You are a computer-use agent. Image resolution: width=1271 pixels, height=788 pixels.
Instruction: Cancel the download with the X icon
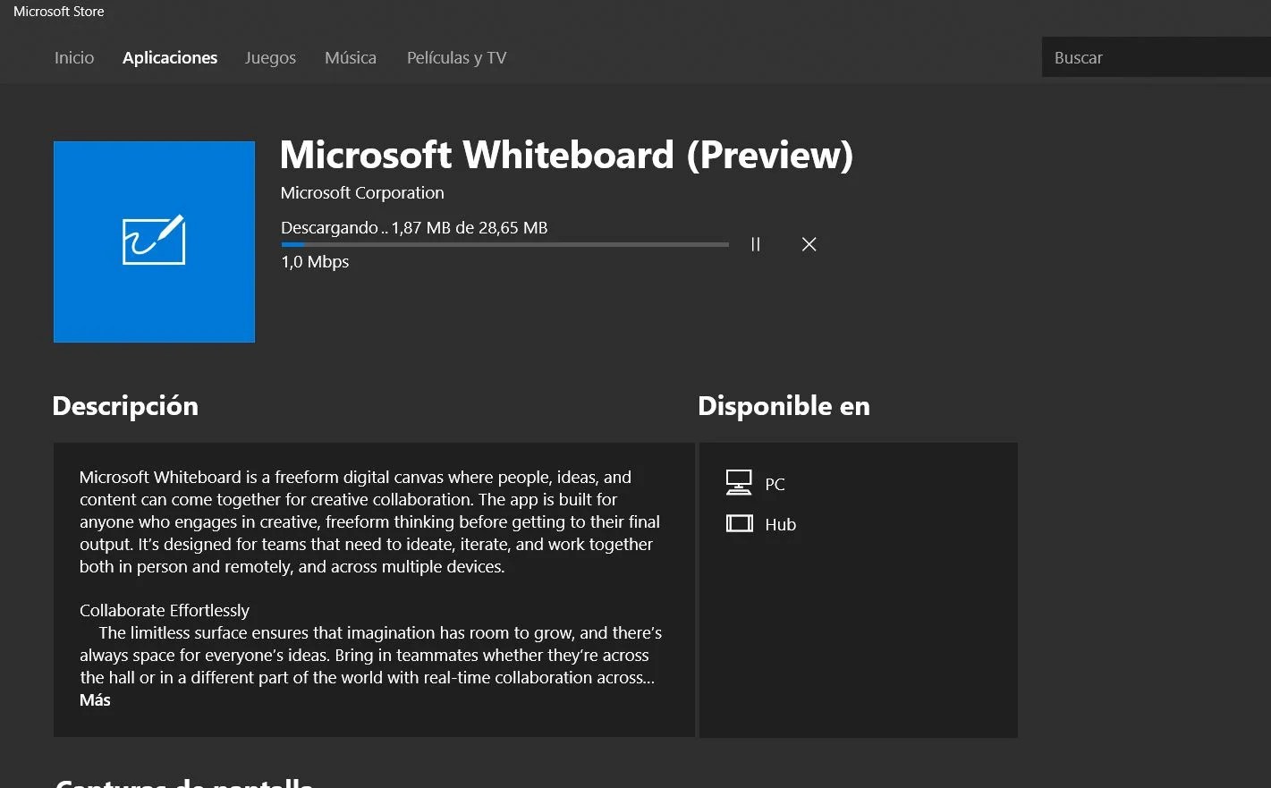[x=809, y=243]
